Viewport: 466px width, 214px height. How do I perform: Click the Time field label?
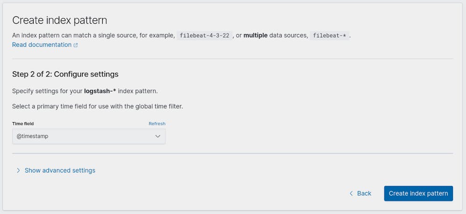pos(23,124)
